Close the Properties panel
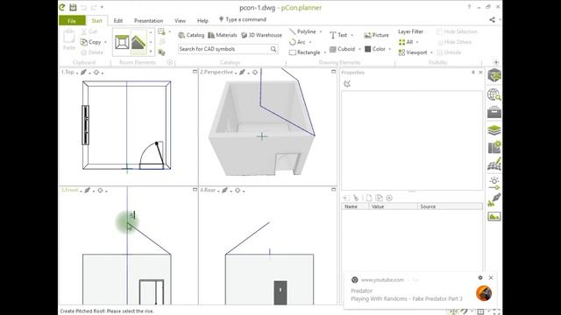This screenshot has width=561, height=315. [480, 72]
